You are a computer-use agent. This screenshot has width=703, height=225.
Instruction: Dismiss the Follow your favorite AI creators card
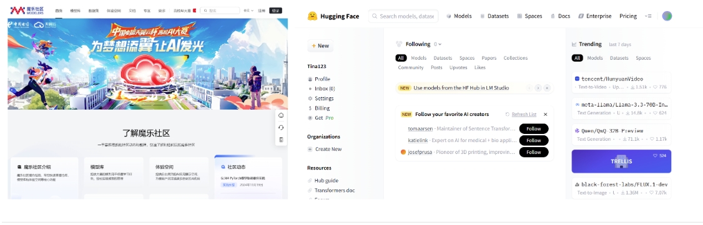click(545, 115)
